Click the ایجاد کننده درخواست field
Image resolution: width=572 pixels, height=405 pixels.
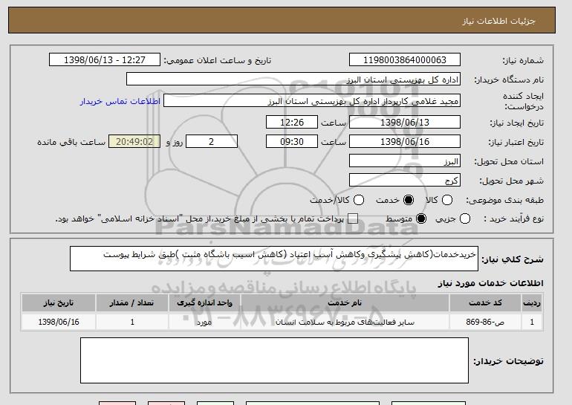click(312, 101)
